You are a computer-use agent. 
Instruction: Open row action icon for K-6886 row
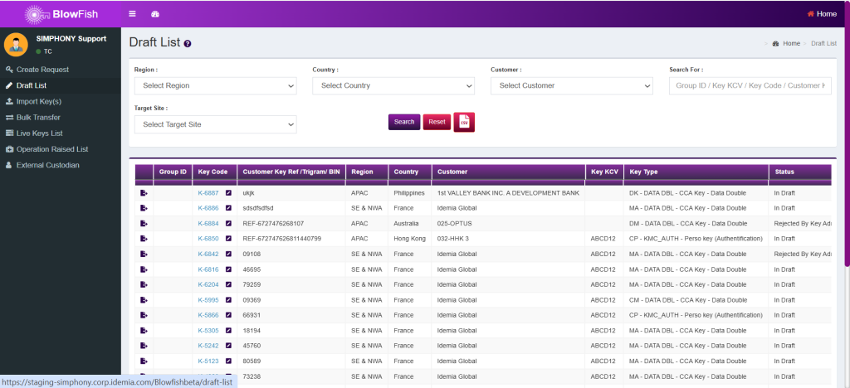tap(144, 208)
